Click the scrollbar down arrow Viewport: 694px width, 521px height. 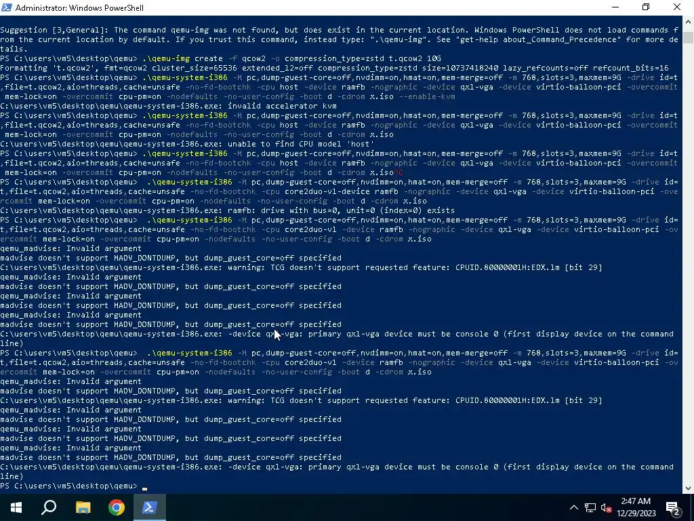pyautogui.click(x=688, y=488)
